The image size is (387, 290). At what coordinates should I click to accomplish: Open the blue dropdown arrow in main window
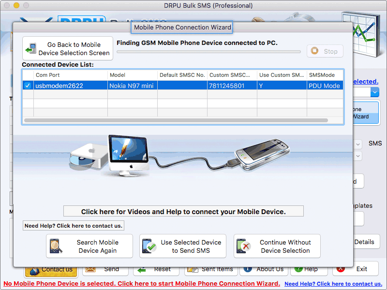[374, 92]
